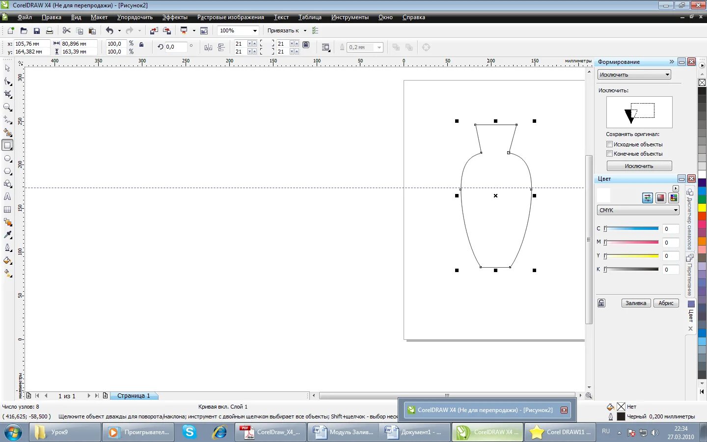Image resolution: width=707 pixels, height=442 pixels.
Task: Expand the Цвет docker flyout arrow
Action: tap(676, 189)
